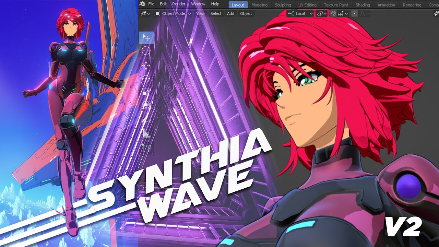Image resolution: width=439 pixels, height=247 pixels.
Task: Switch to the Sculpting workspace tab
Action: pyautogui.click(x=283, y=5)
